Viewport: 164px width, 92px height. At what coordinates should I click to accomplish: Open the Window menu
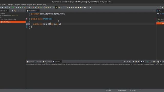[39, 5]
